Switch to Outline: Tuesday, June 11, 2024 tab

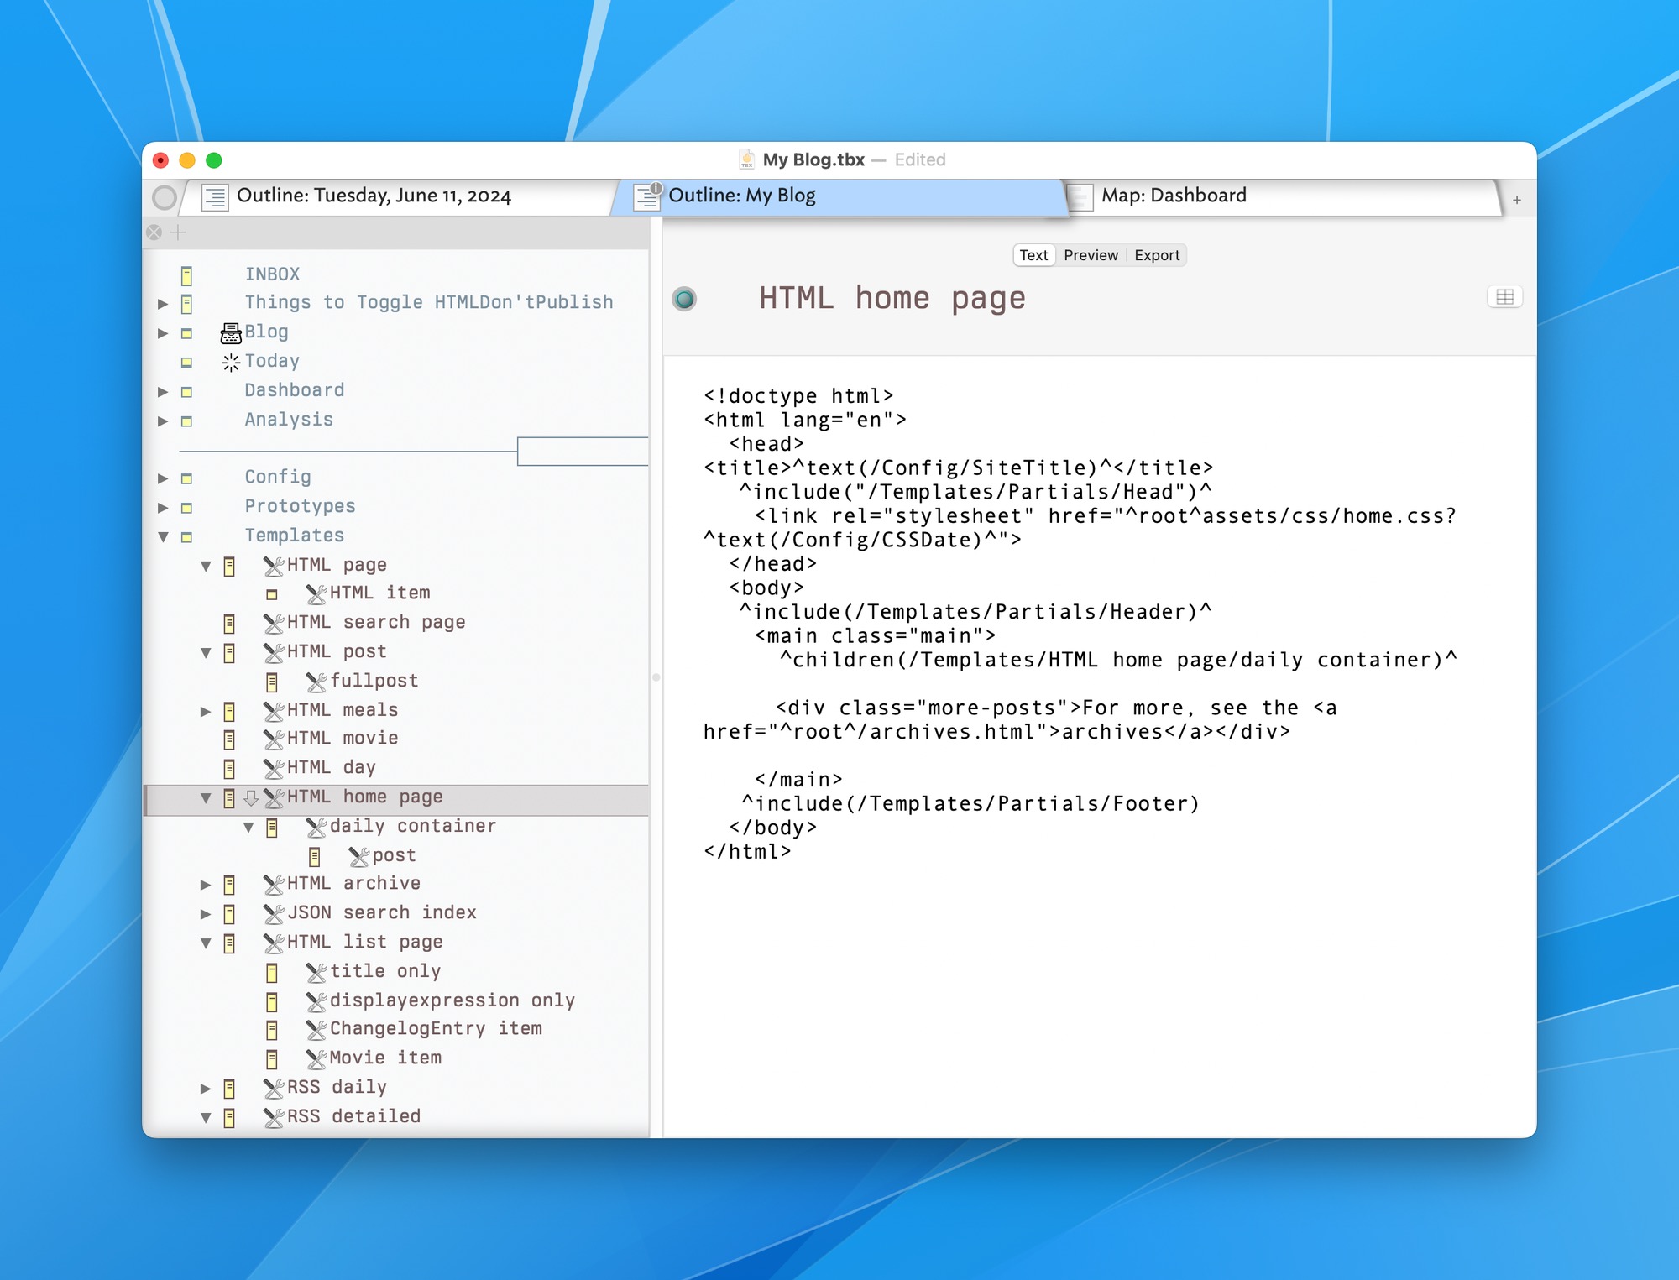tap(374, 196)
